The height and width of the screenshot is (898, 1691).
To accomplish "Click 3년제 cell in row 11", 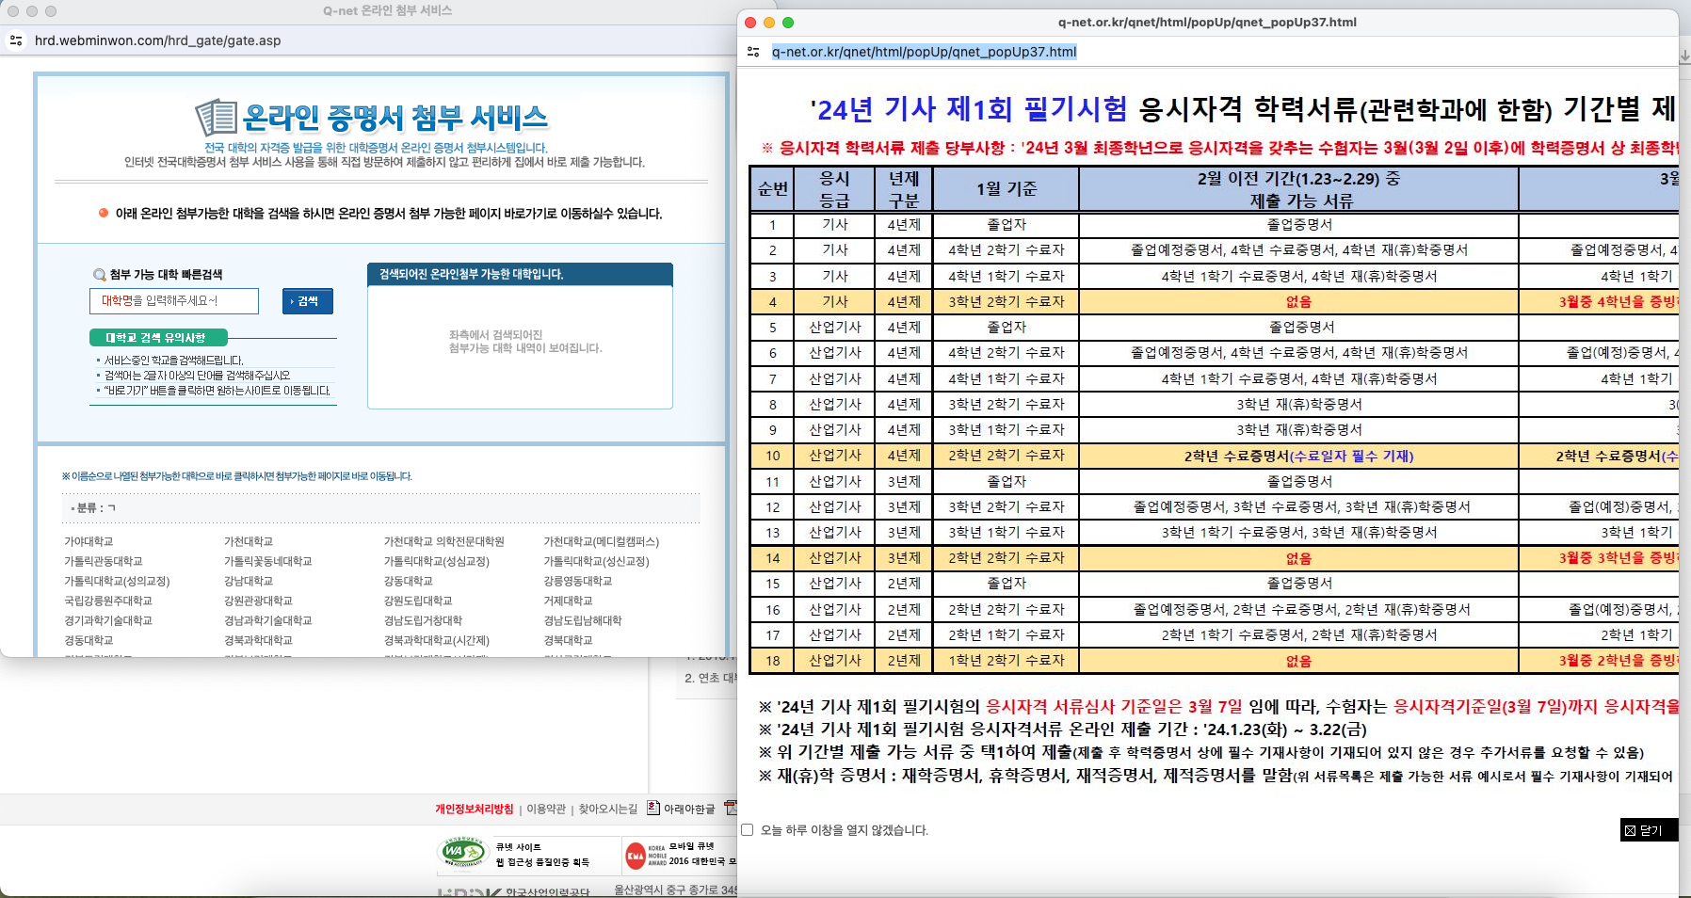I will [x=904, y=481].
